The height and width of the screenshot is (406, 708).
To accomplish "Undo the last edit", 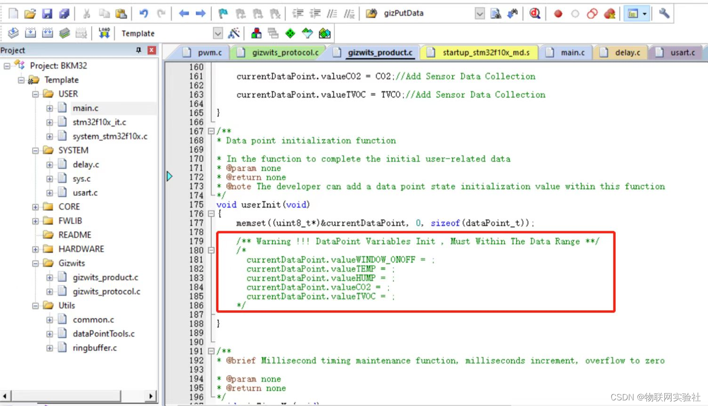I will pyautogui.click(x=144, y=14).
